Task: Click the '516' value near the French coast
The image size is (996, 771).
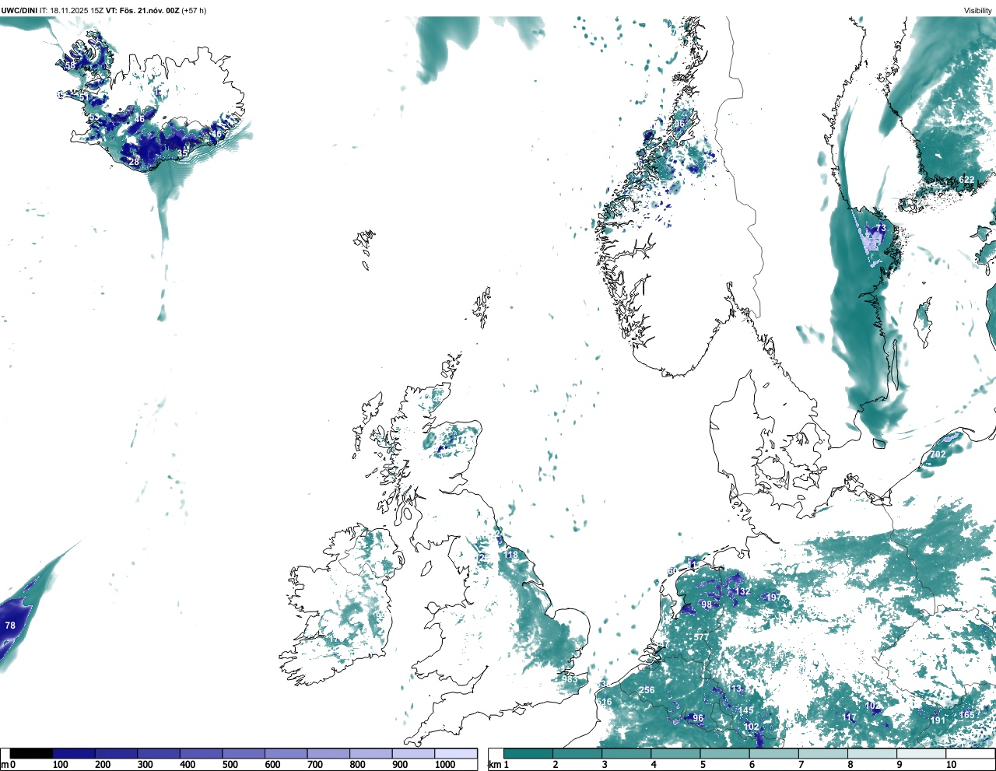Action: coord(605,702)
